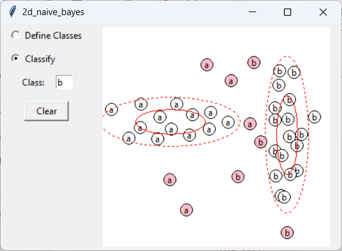Click the lowest pink 'a' point
This screenshot has width=342, height=251.
[x=186, y=210]
